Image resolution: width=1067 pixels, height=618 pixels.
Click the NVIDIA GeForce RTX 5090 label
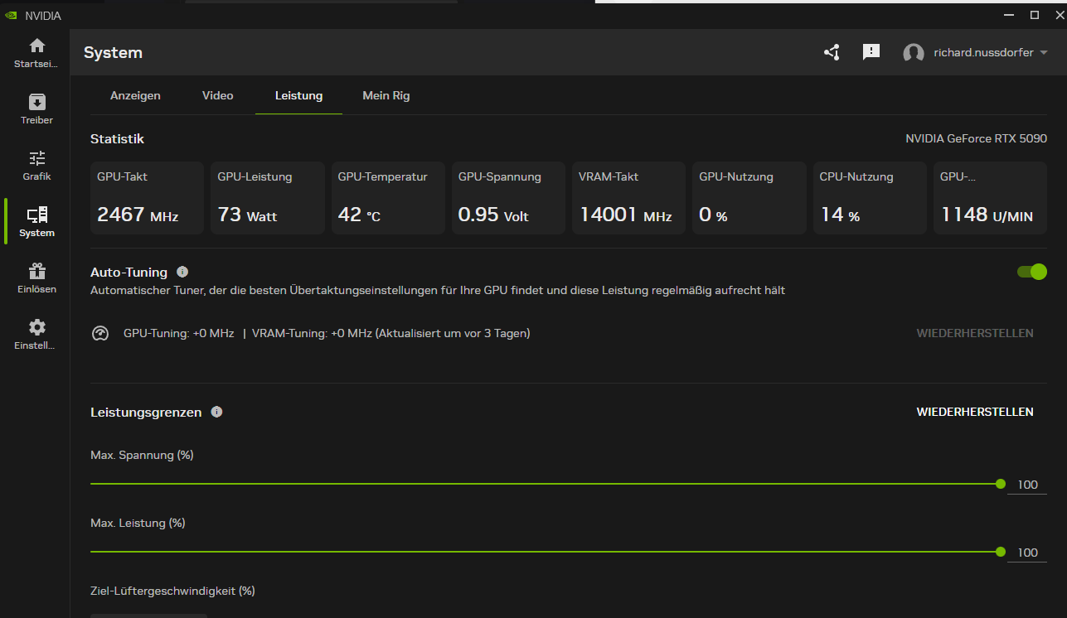(976, 139)
